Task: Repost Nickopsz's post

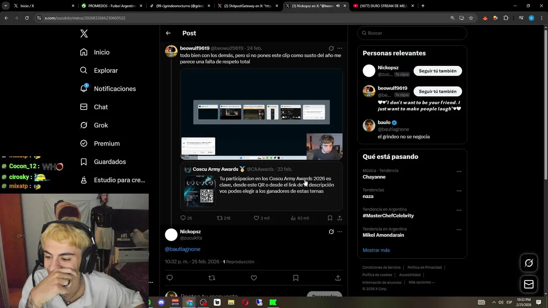Action: [x=211, y=278]
